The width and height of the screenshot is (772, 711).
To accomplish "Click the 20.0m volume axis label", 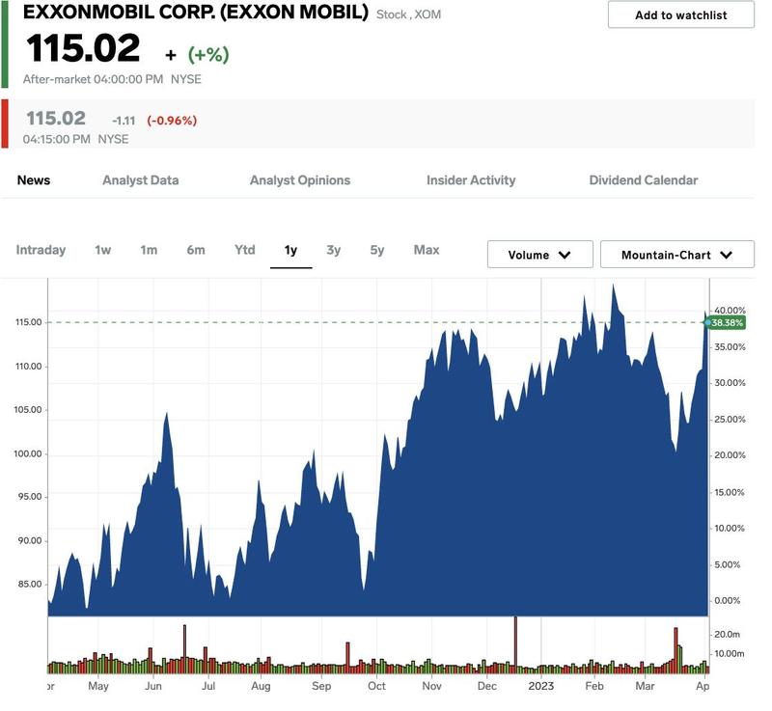I will pyautogui.click(x=728, y=634).
